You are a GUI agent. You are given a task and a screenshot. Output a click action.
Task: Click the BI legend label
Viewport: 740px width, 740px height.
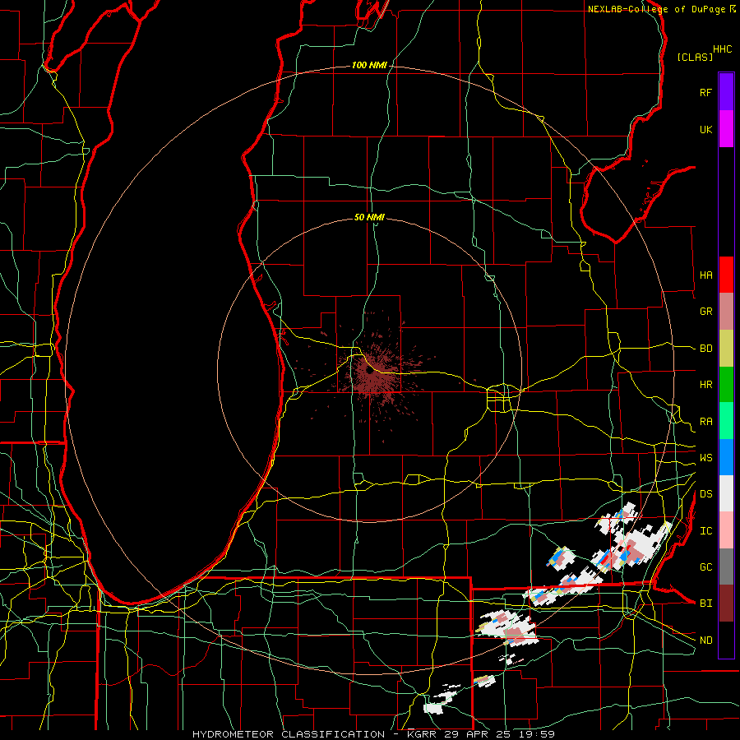705,604
